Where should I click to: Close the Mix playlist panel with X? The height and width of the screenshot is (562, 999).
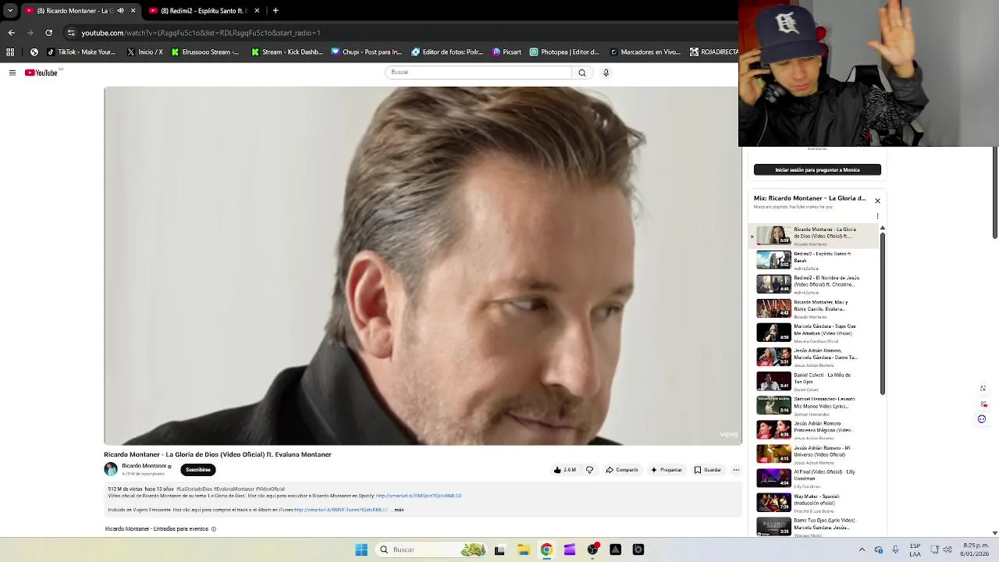[x=877, y=201]
